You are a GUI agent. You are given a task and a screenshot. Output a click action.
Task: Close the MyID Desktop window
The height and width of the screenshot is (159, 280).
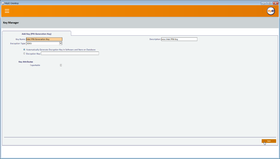(x=275, y=3)
